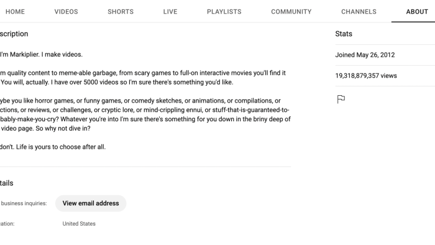Viewport: 435px width, 245px height.
Task: Click the line ending 'briny deep of'
Action: point(145,119)
